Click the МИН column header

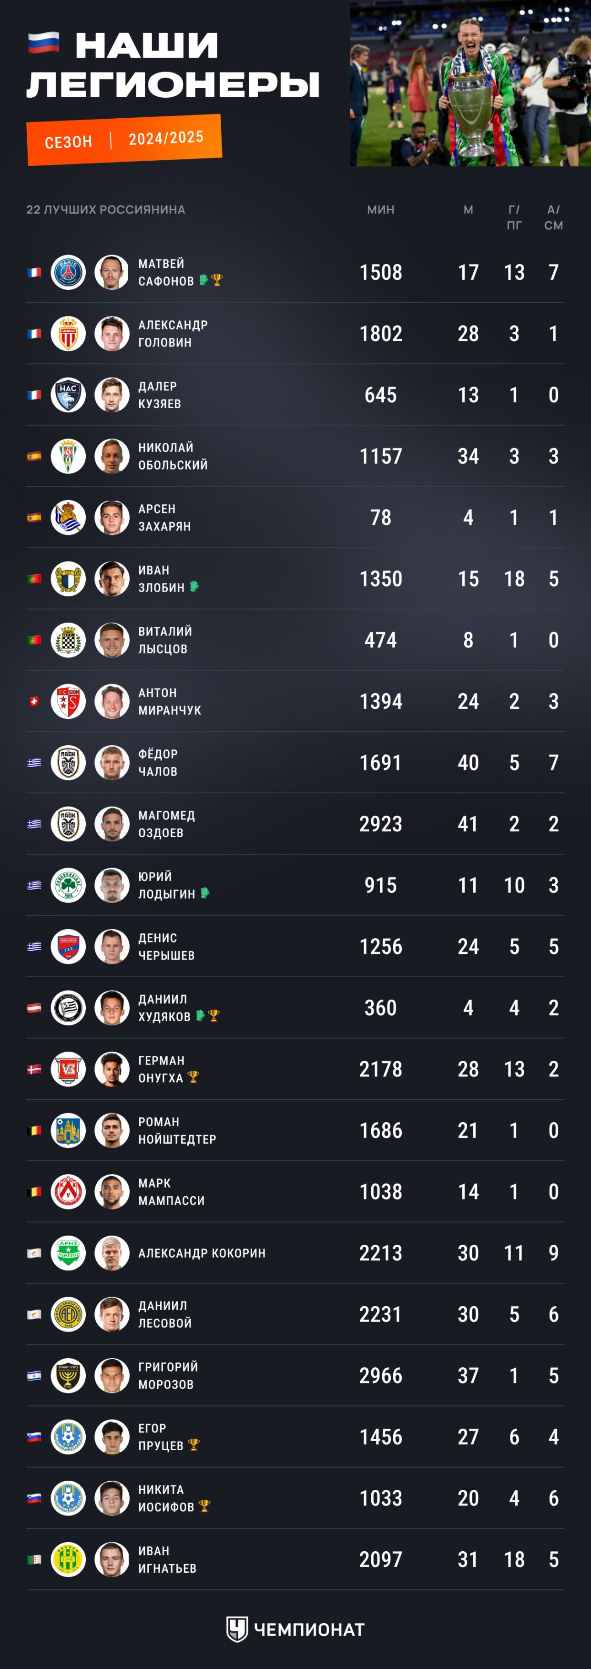pyautogui.click(x=381, y=210)
